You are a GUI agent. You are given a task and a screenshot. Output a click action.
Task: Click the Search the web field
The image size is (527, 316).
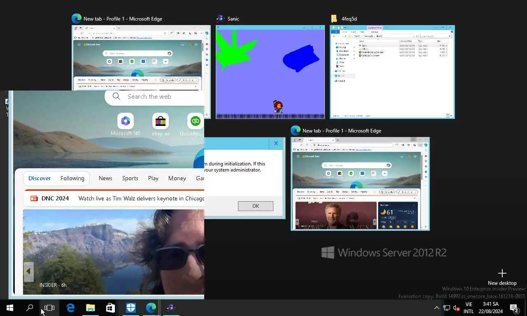click(x=155, y=96)
